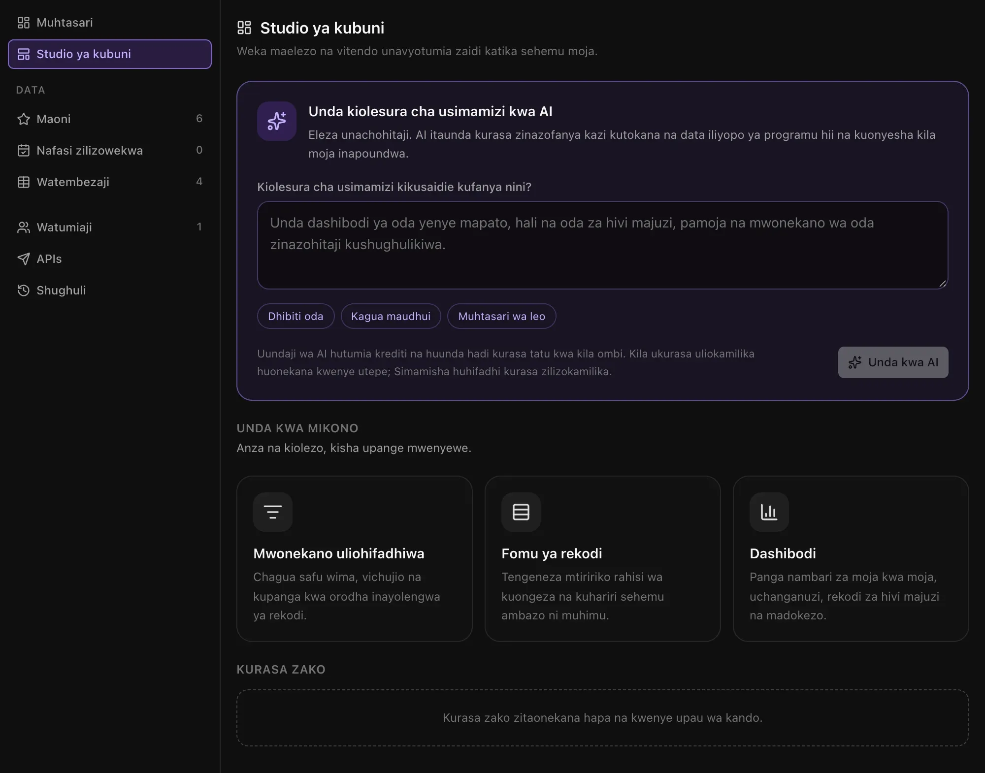Open the Shughuli activity log

[x=110, y=290]
